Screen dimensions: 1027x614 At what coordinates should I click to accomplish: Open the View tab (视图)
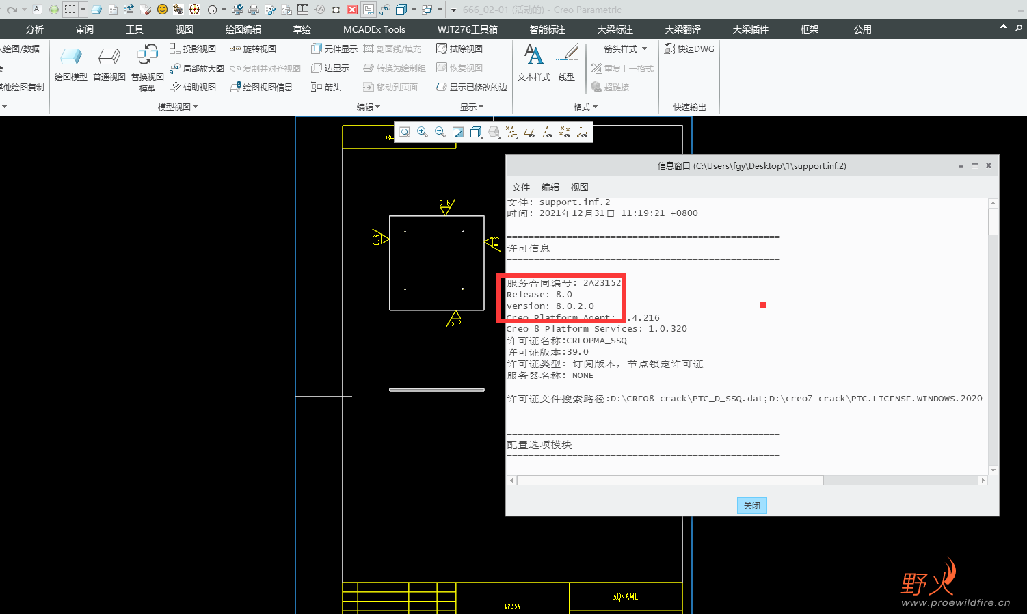184,29
